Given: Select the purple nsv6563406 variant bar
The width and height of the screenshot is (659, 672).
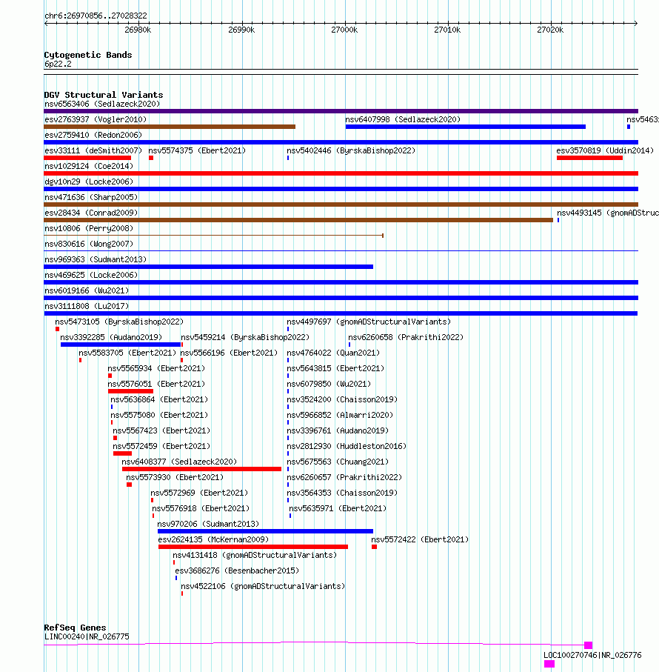Looking at the screenshot, I should coord(341,111).
